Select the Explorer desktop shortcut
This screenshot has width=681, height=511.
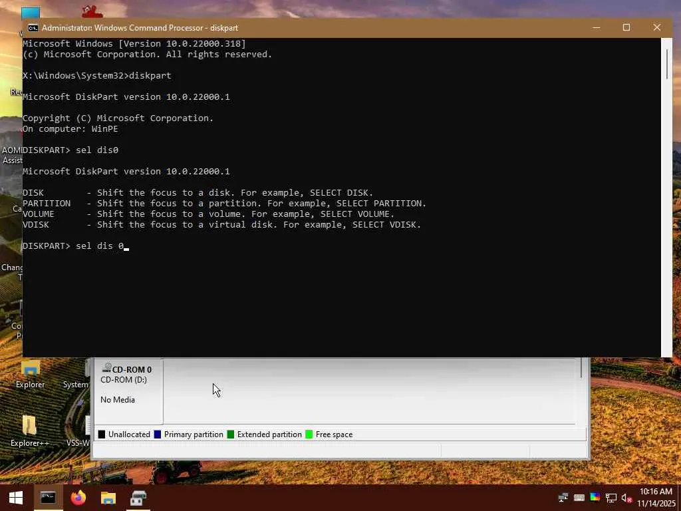coord(31,374)
